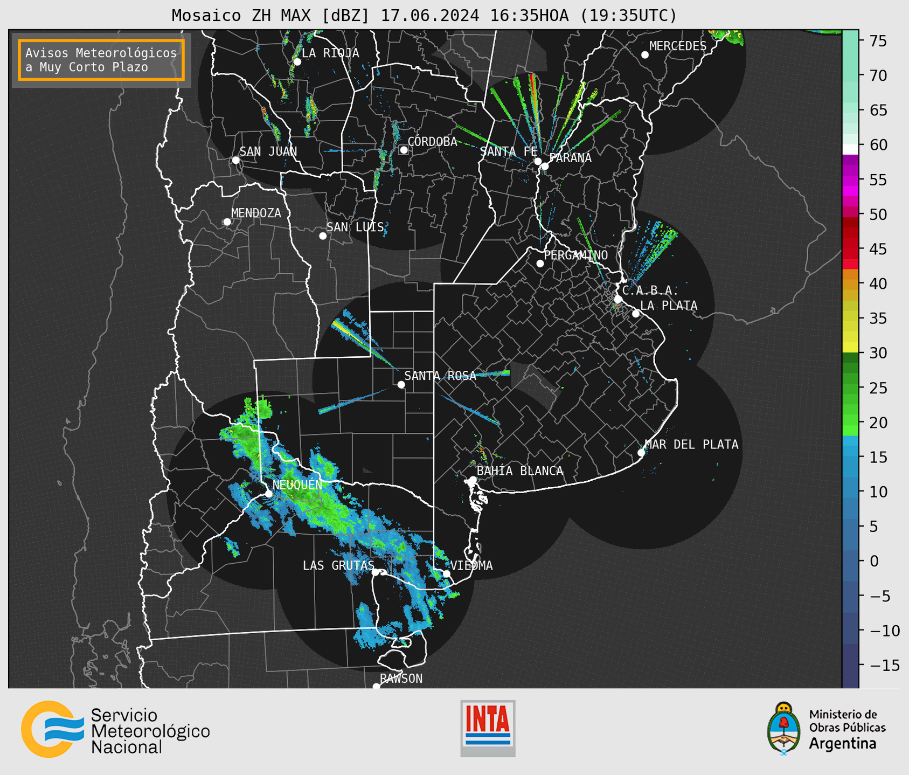The height and width of the screenshot is (775, 909).
Task: Click the MENDOZA label
Action: point(256,213)
